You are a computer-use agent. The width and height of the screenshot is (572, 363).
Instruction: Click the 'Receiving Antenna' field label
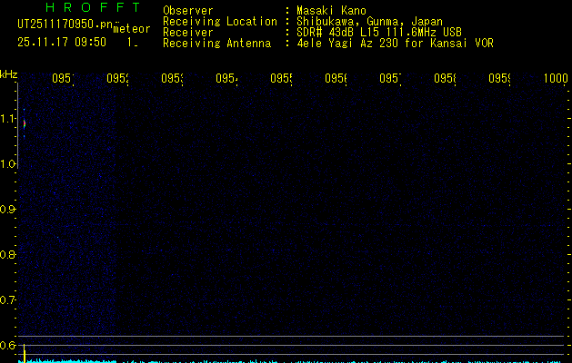(x=217, y=44)
